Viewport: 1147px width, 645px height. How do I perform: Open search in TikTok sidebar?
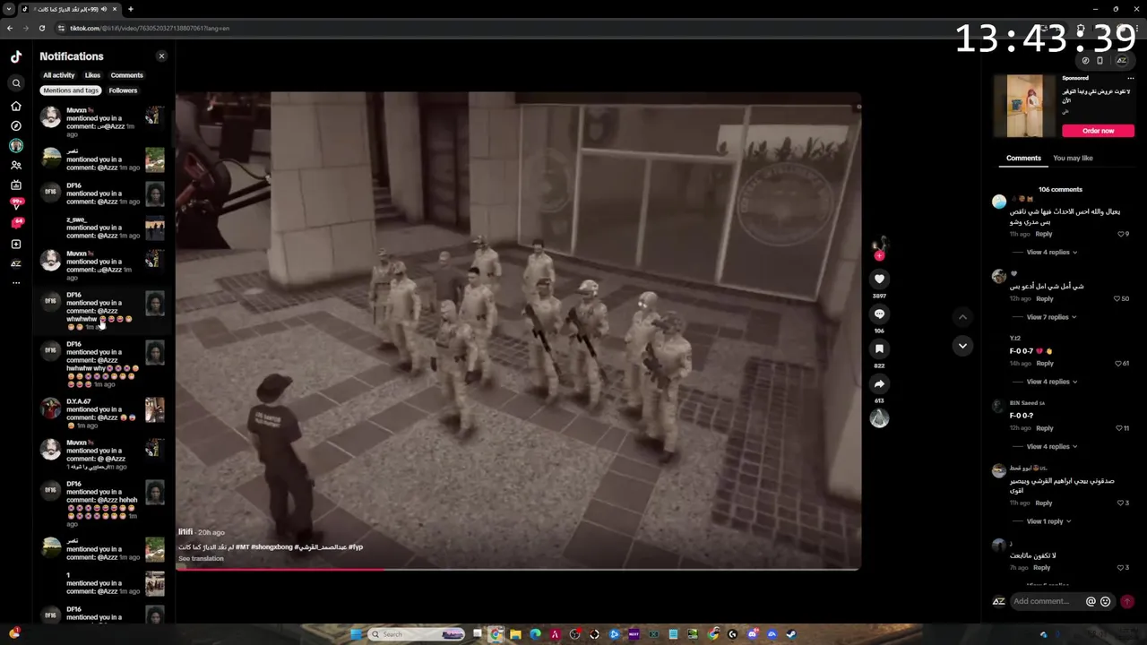tap(16, 83)
